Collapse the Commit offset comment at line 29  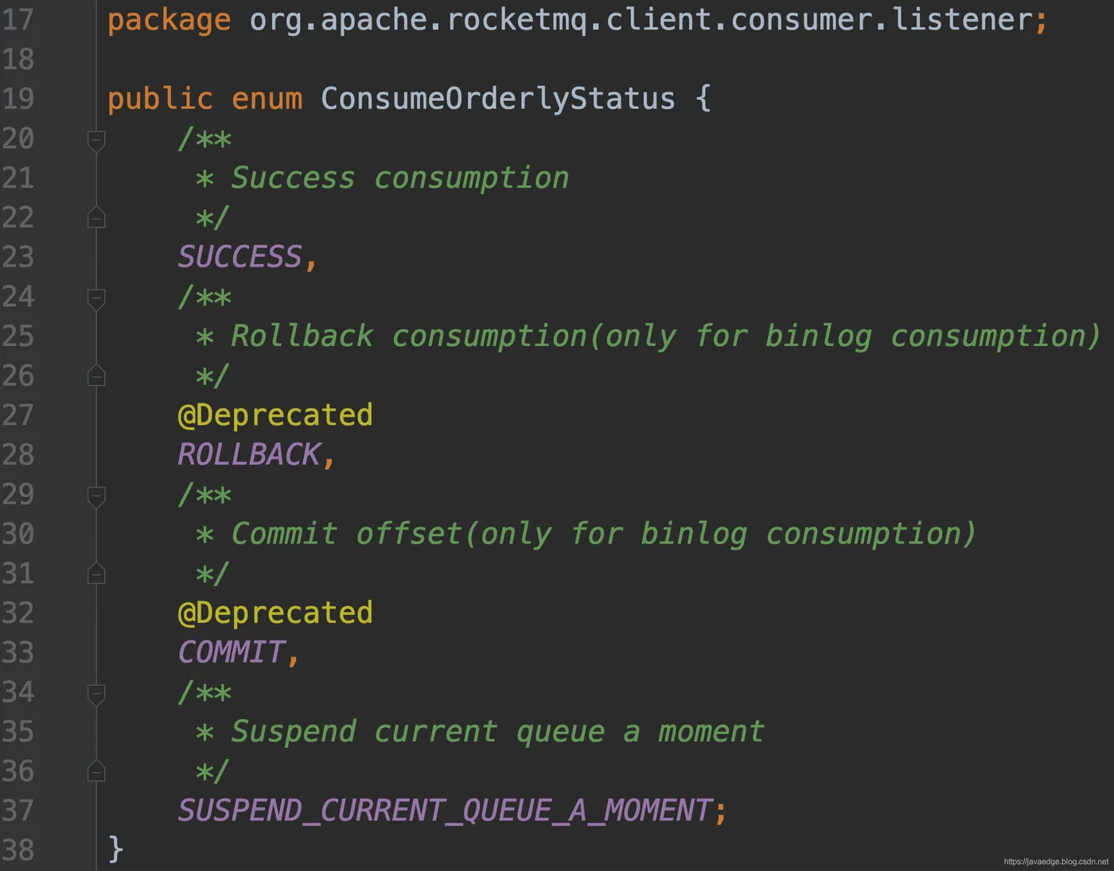coord(96,497)
